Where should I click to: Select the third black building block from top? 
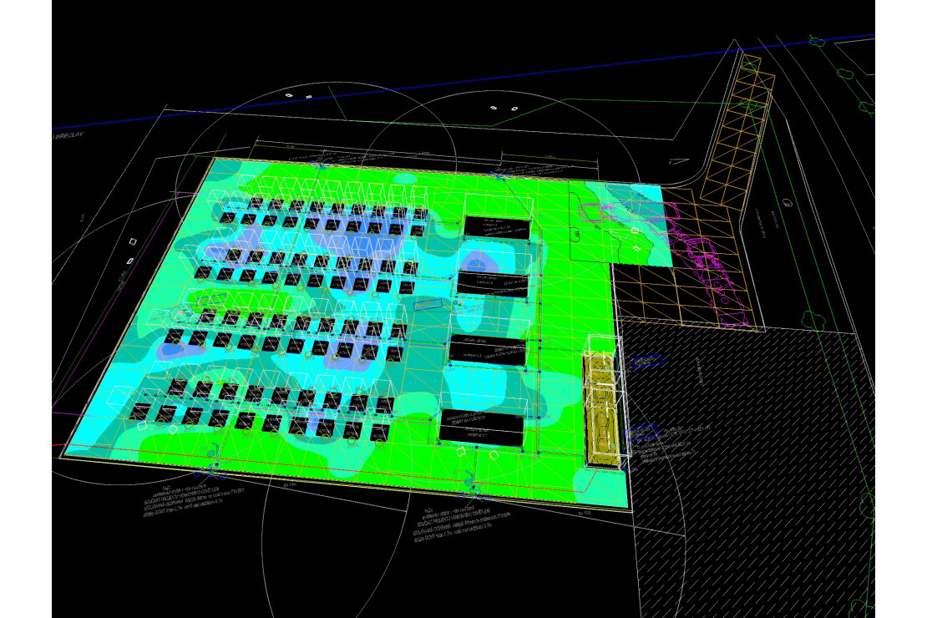[488, 350]
